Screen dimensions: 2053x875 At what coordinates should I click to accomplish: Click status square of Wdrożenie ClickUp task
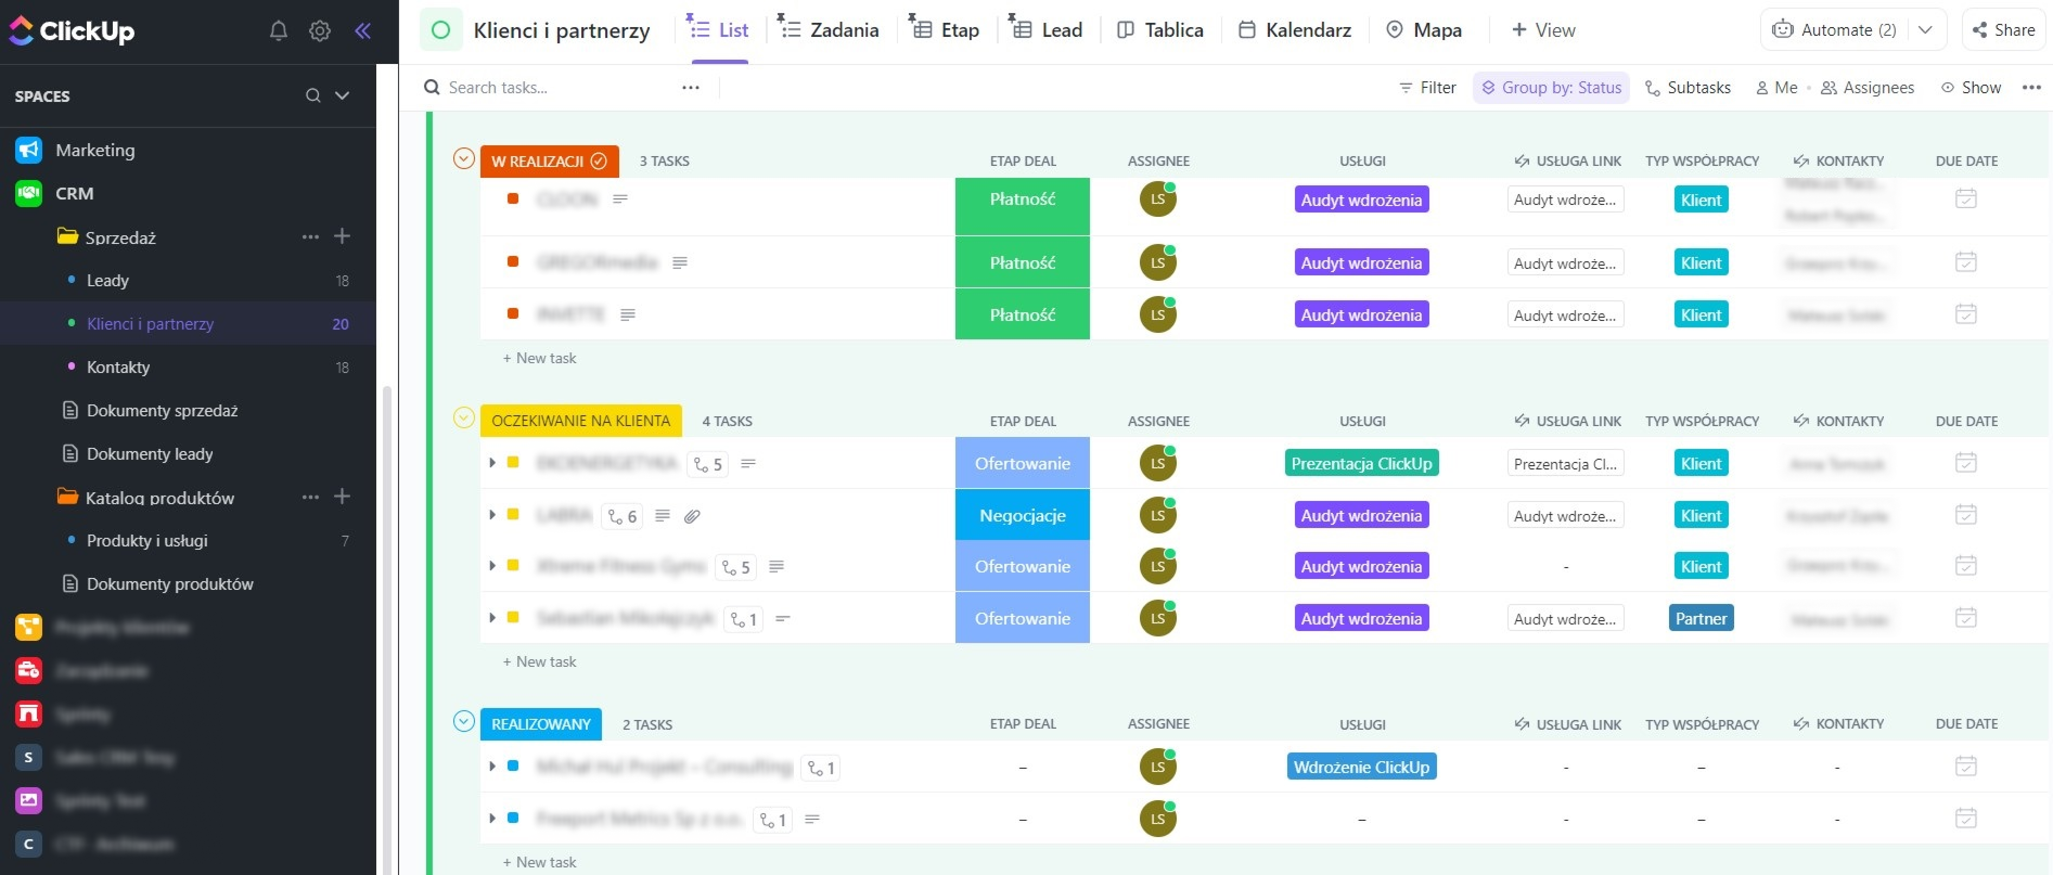[x=512, y=766]
